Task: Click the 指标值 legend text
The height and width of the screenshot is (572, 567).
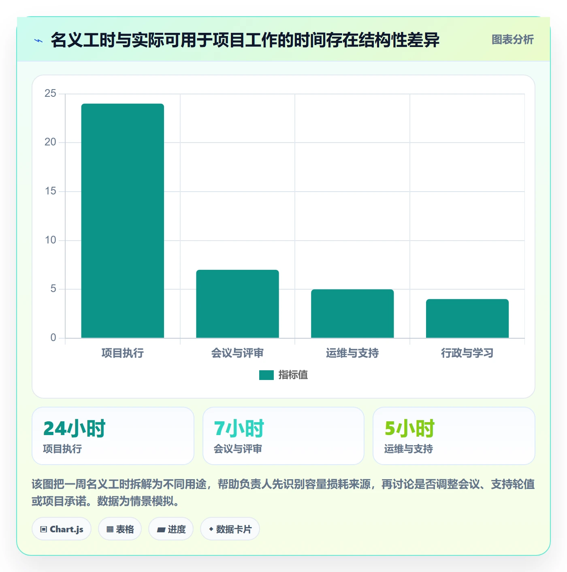Action: (x=293, y=375)
